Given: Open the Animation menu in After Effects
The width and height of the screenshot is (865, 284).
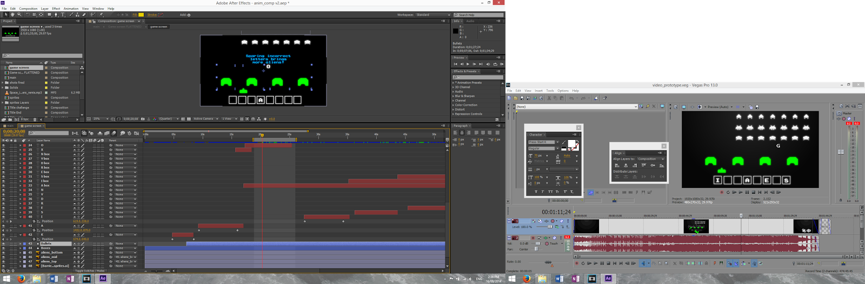Looking at the screenshot, I should (71, 9).
